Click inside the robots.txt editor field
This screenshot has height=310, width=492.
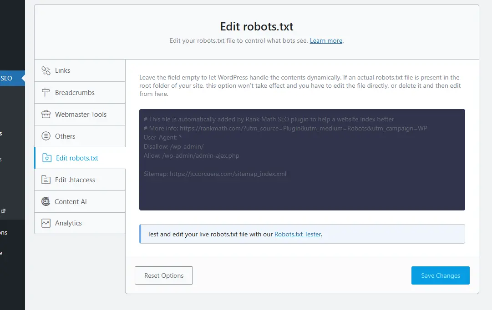pyautogui.click(x=302, y=159)
